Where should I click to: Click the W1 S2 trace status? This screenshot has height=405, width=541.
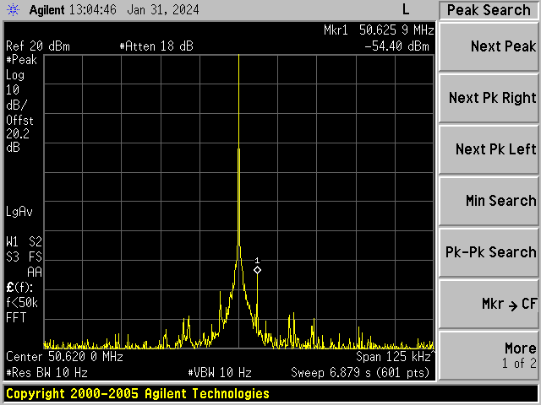click(x=24, y=242)
